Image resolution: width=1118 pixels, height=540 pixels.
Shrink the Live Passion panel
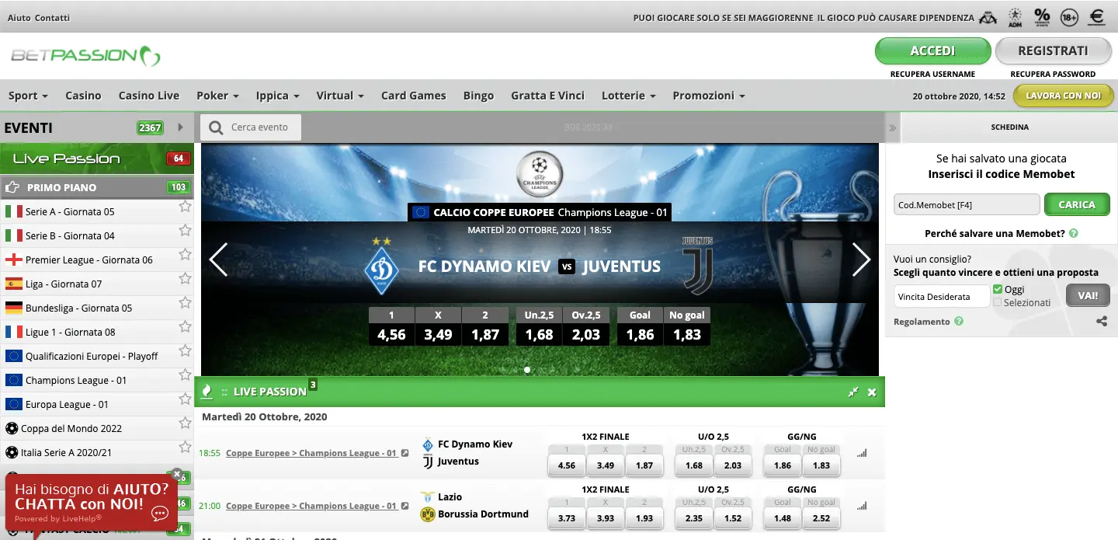[853, 392]
